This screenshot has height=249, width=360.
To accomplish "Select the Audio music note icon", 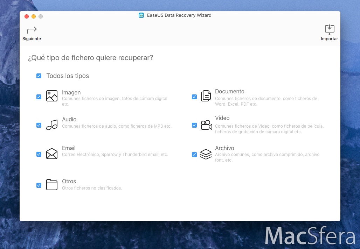I will click(x=52, y=125).
